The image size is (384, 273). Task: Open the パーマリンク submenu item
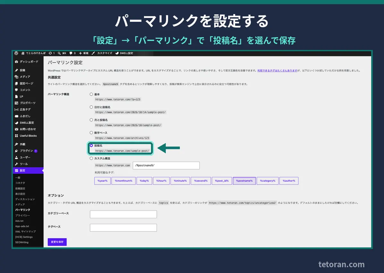tap(23, 210)
